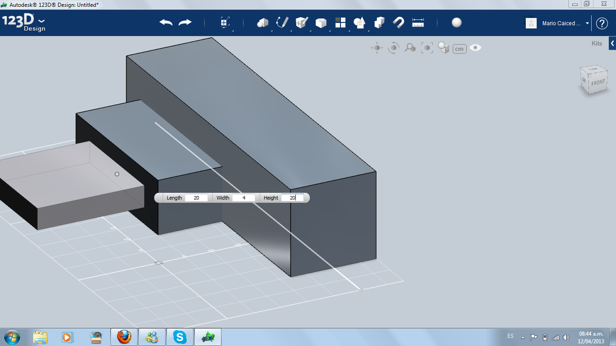Select the Pan navigation tool
Viewport: 616px width, 346px height.
pyautogui.click(x=377, y=48)
